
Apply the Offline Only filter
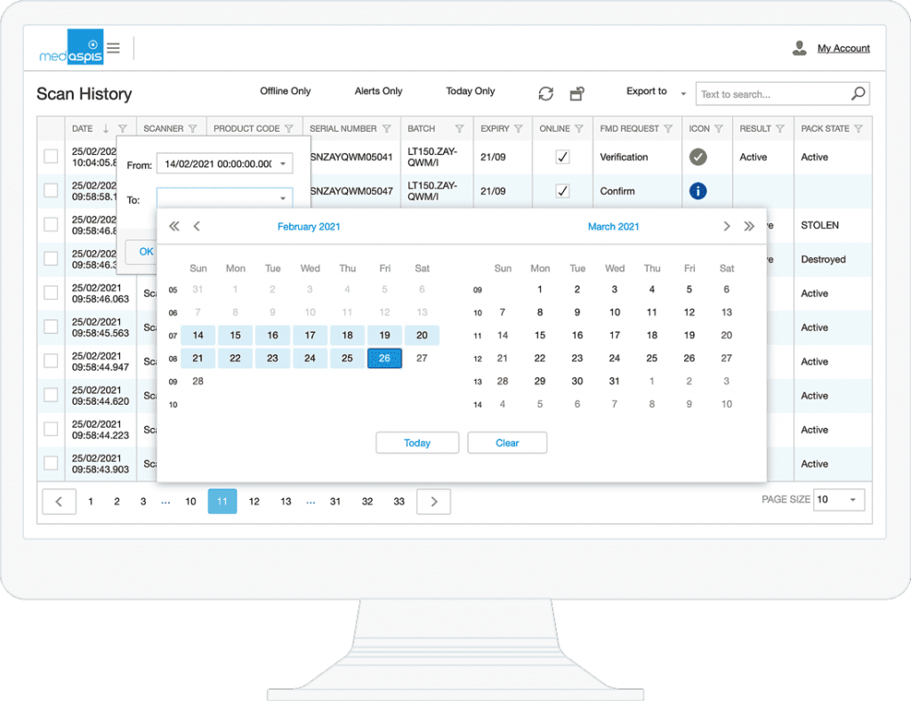286,91
